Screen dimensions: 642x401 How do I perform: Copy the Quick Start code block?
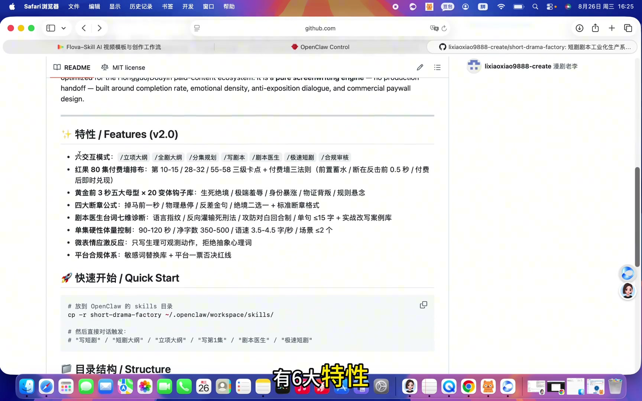[x=424, y=305]
